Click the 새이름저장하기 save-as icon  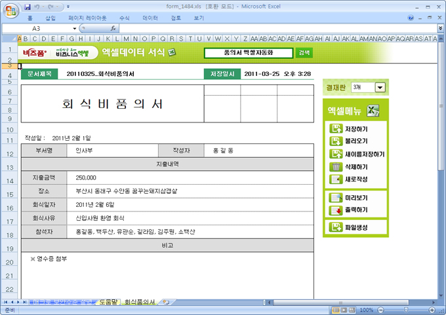point(336,154)
